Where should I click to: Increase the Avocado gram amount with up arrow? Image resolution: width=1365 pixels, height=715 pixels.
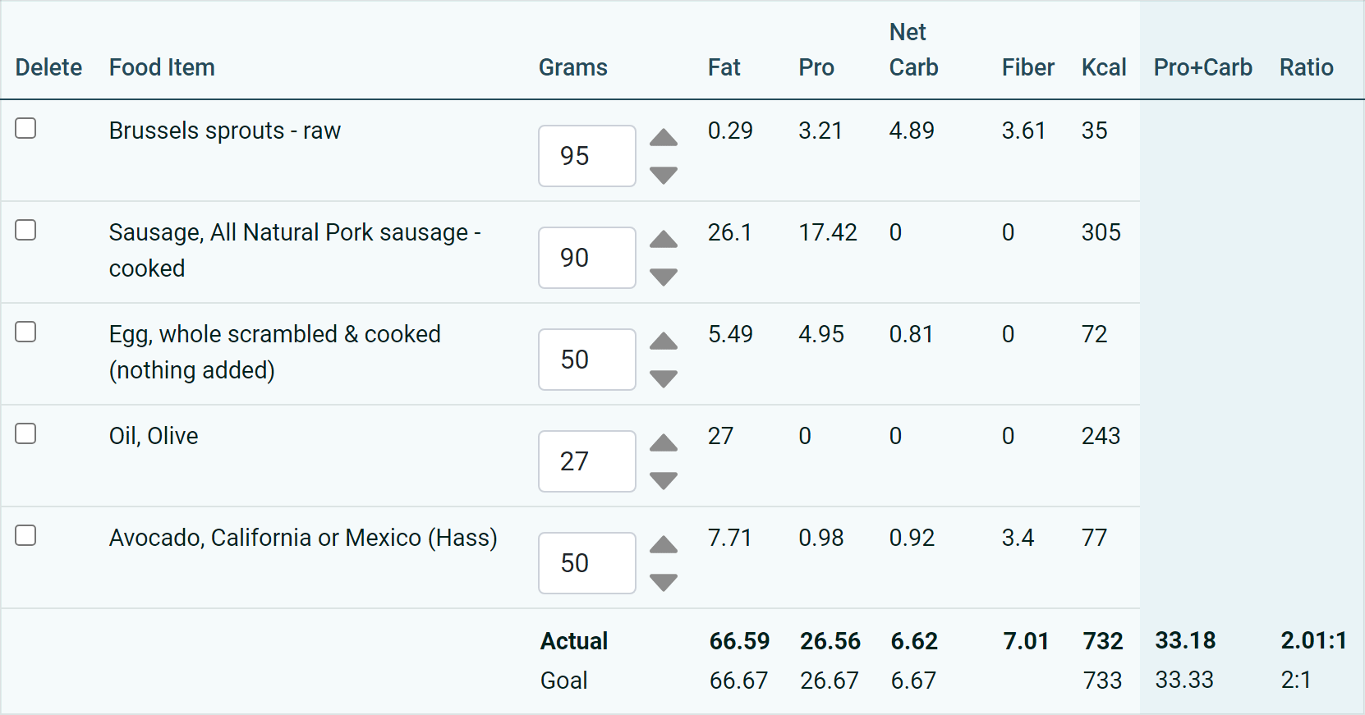point(664,545)
